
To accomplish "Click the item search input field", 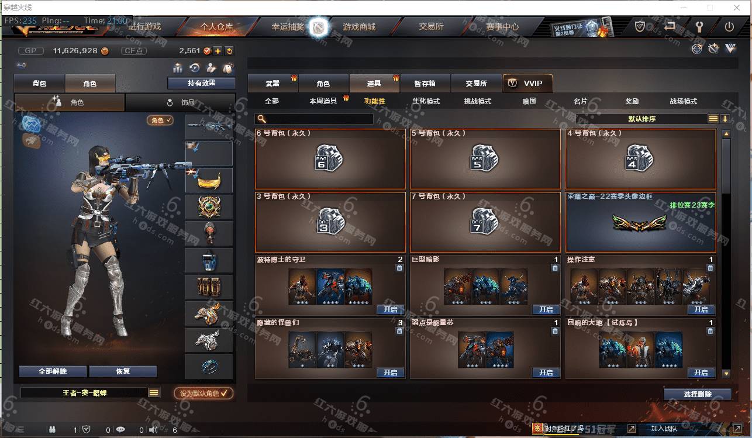I will pos(314,119).
